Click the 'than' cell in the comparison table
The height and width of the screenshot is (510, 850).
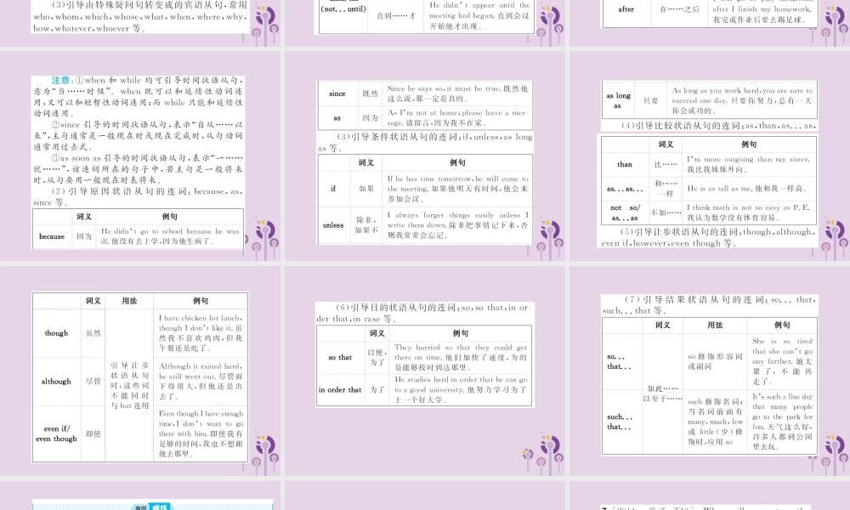click(625, 164)
